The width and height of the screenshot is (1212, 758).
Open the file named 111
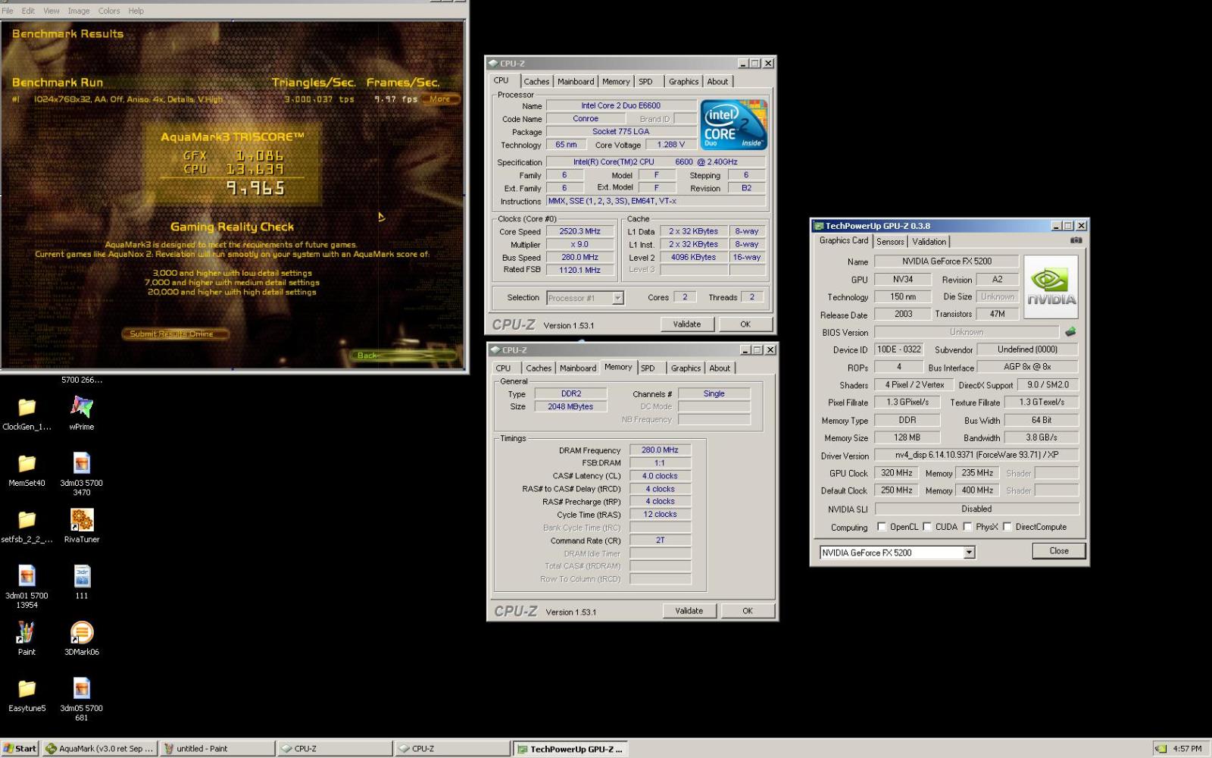(82, 582)
